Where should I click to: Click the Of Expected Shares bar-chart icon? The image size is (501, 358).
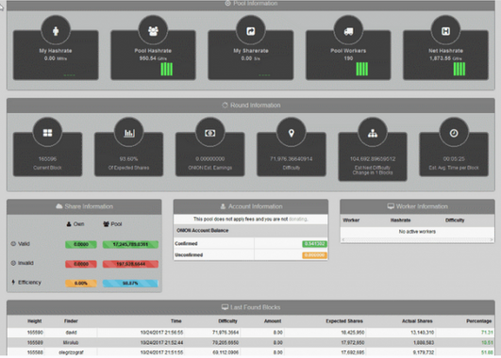point(129,133)
